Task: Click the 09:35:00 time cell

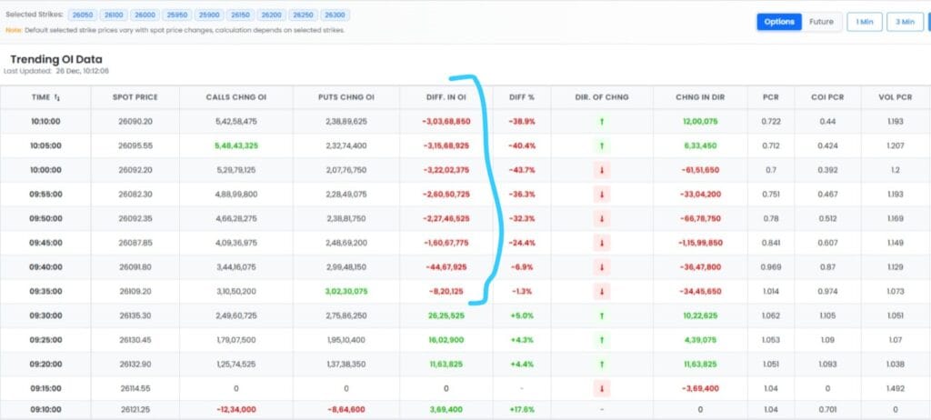Action: [45, 292]
